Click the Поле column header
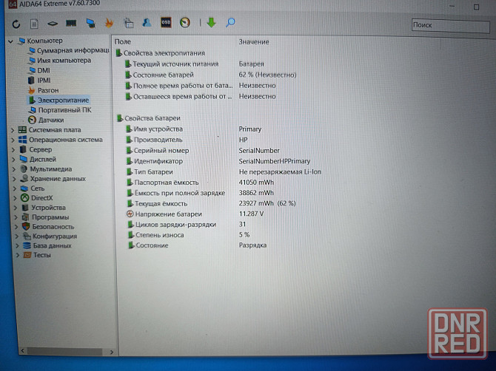 tap(123, 41)
